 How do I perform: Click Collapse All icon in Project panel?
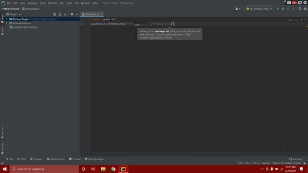[x=65, y=14]
